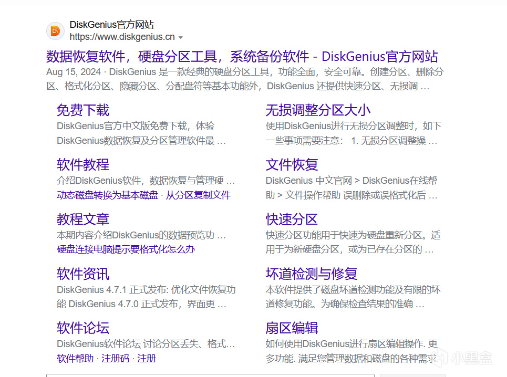Open the 软件资讯 sitelink

pos(83,274)
